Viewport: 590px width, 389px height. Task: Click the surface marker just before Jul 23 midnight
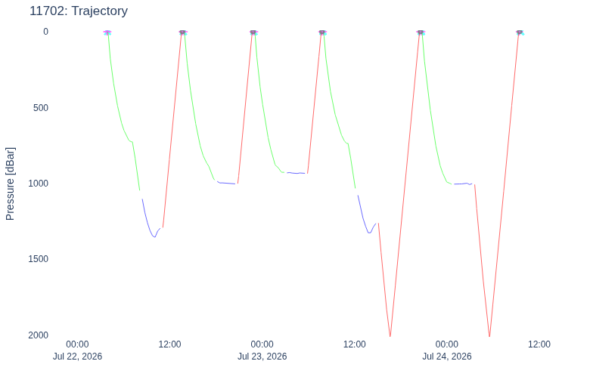253,32
